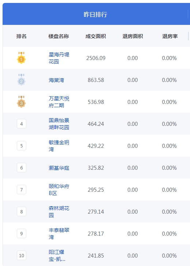Viewport: 190px width, 266px height.
Task: Click the 退房率 column header
Action: [x=170, y=36]
